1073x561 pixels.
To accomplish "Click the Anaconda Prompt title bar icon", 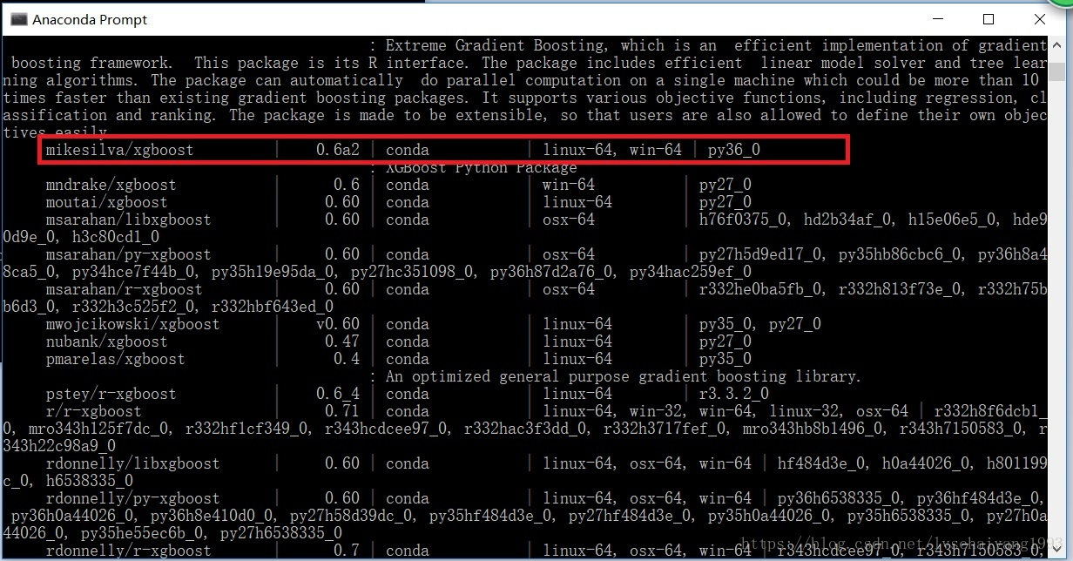I will (x=18, y=19).
